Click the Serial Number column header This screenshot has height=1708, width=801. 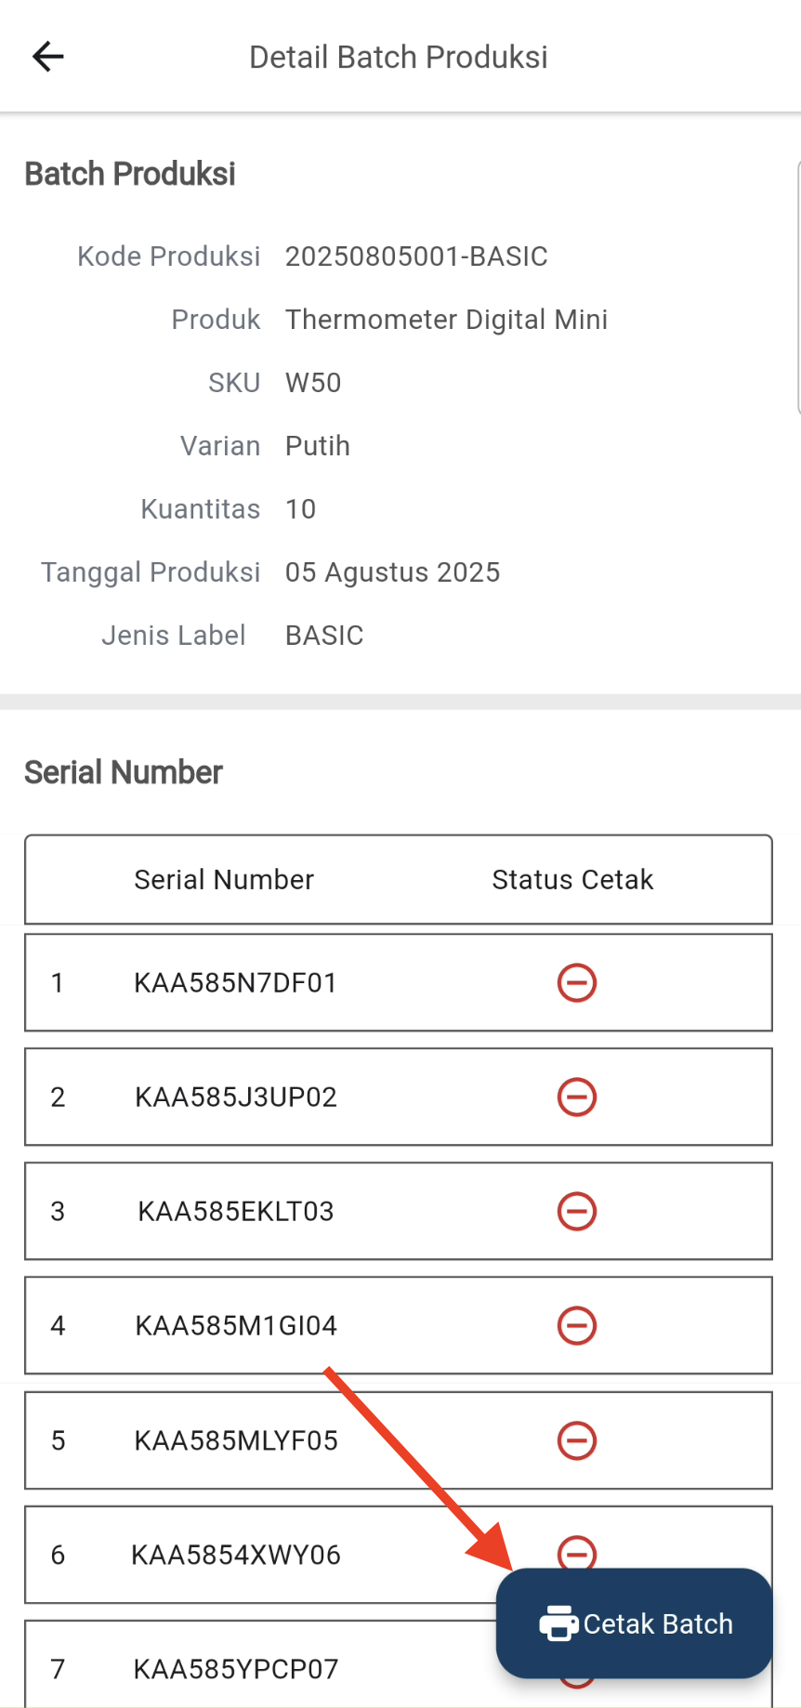224,880
